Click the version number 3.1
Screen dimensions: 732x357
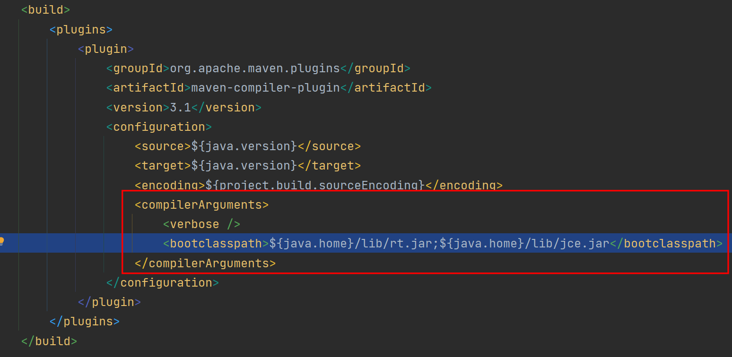pos(180,108)
